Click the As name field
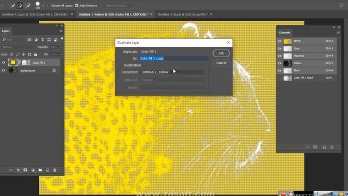This screenshot has width=348, height=196. 174,58
